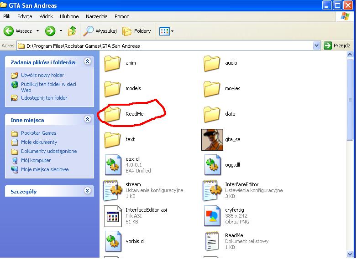This screenshot has height=259, width=357.
Task: Select the ReadMe folder icon
Action: pos(112,114)
